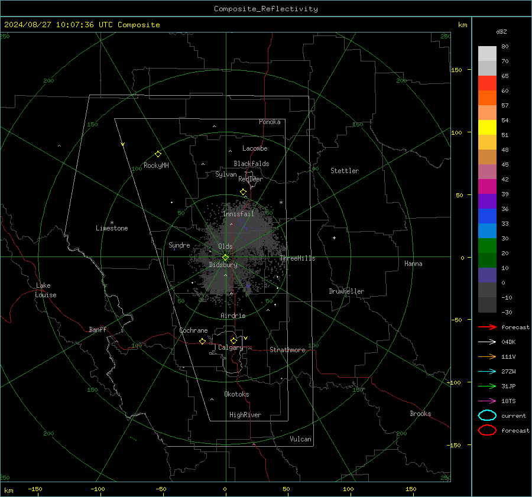Click the yellow diamond marker beside RockyMH
532x497 pixels.
158,154
